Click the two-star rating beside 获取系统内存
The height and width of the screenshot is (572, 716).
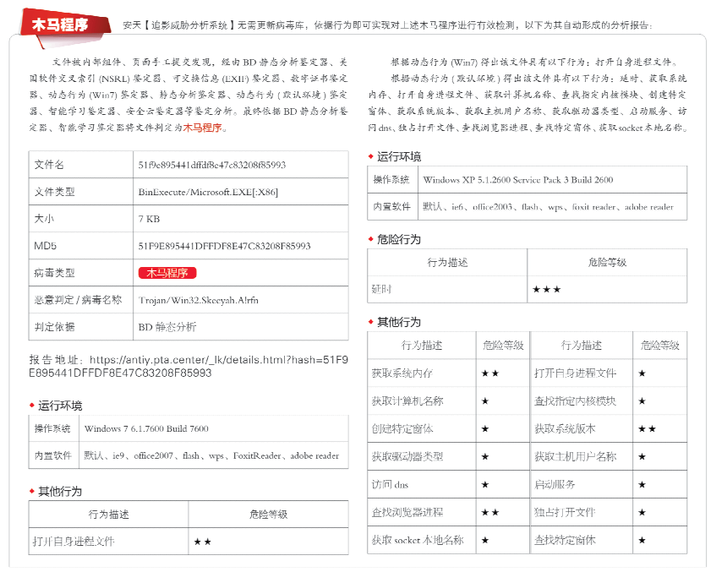point(490,373)
